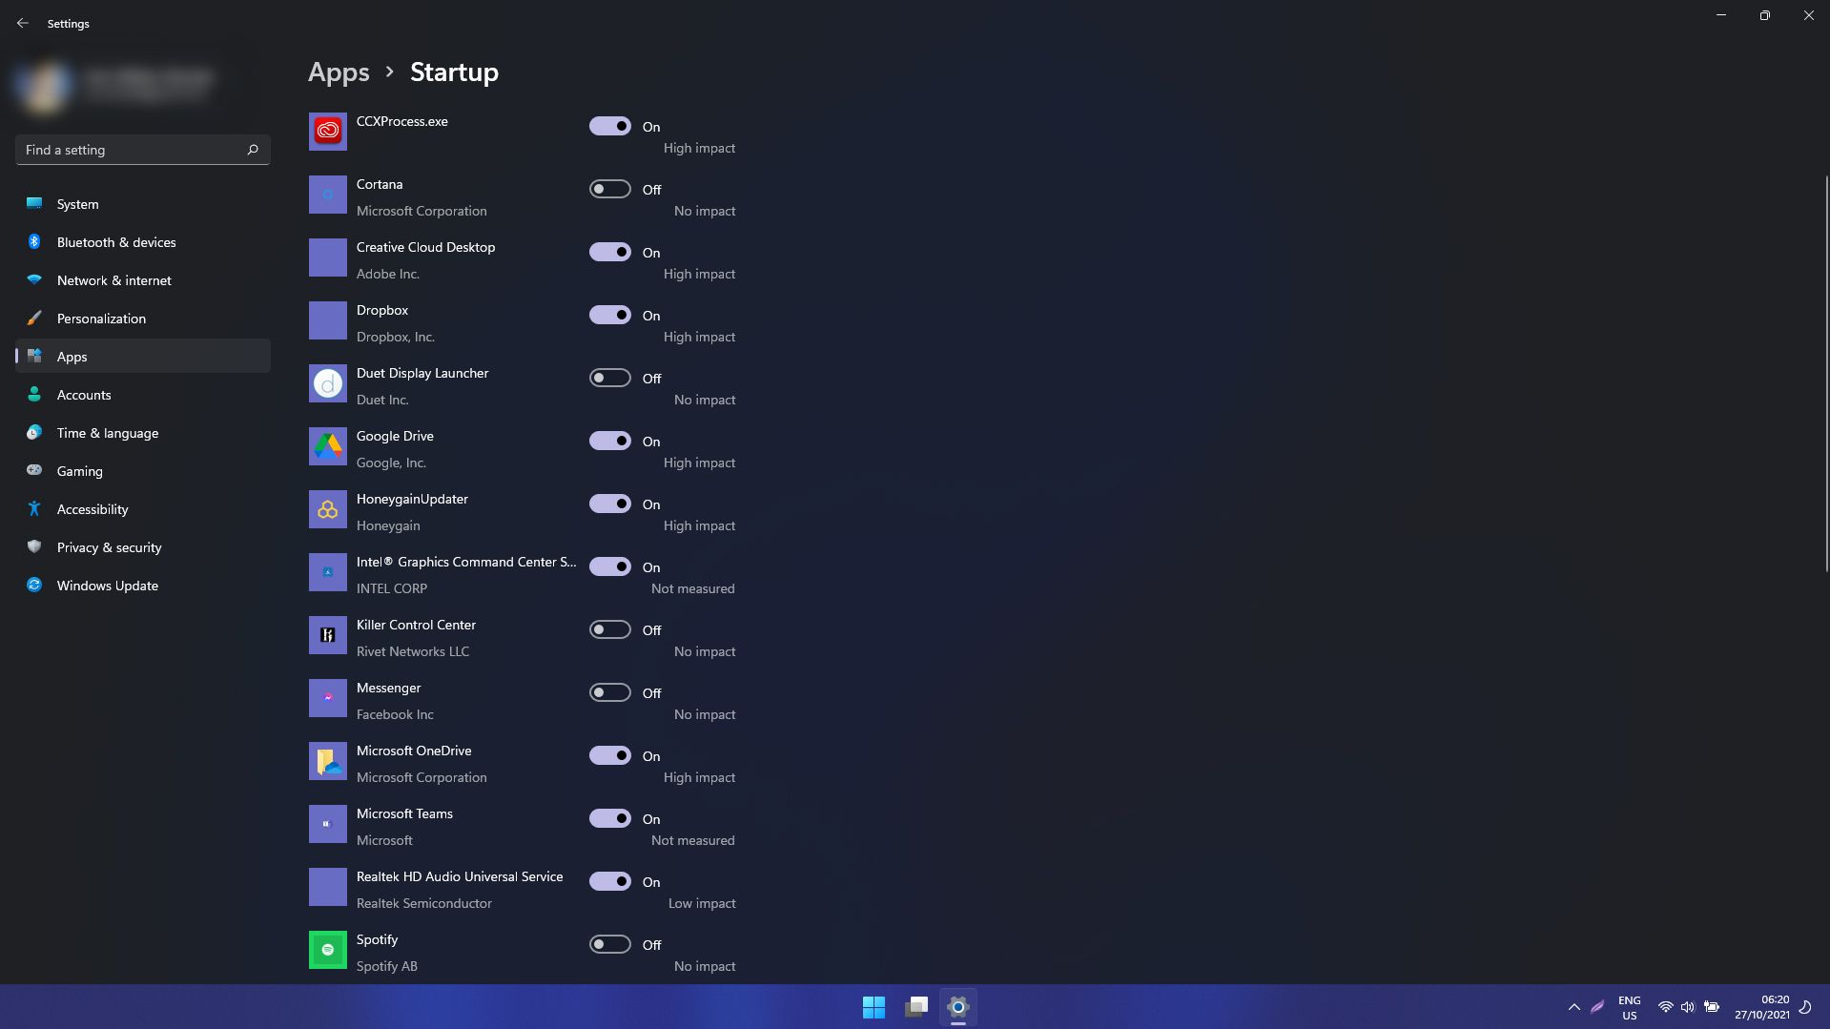Click the Killer Control Center icon
This screenshot has height=1029, width=1830.
point(327,635)
